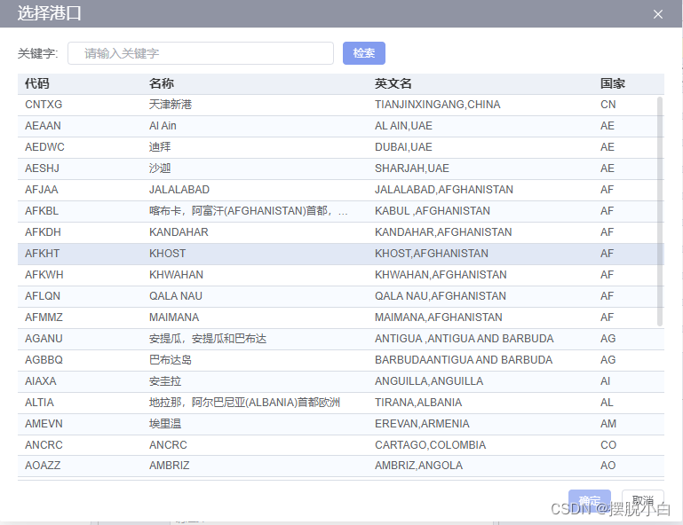Select the CNTXG port code
This screenshot has height=525, width=683.
44,105
